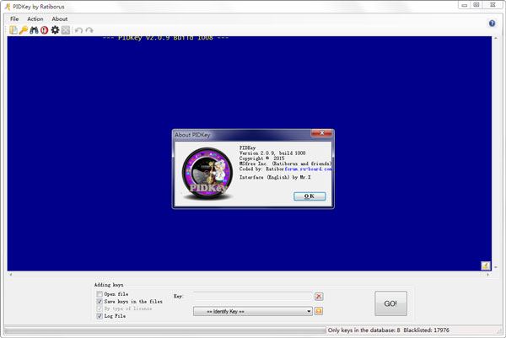Image resolution: width=506 pixels, height=338 pixels.
Task: Open the About menu
Action: (60, 19)
